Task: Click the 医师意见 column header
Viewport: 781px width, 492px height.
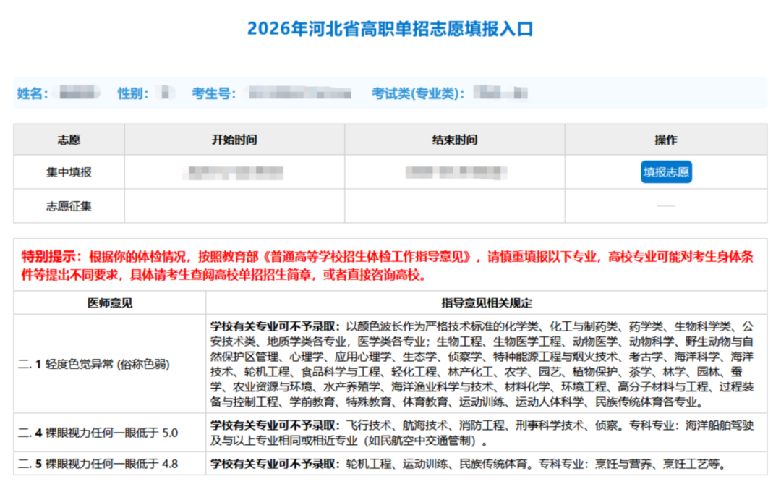Action: point(110,302)
